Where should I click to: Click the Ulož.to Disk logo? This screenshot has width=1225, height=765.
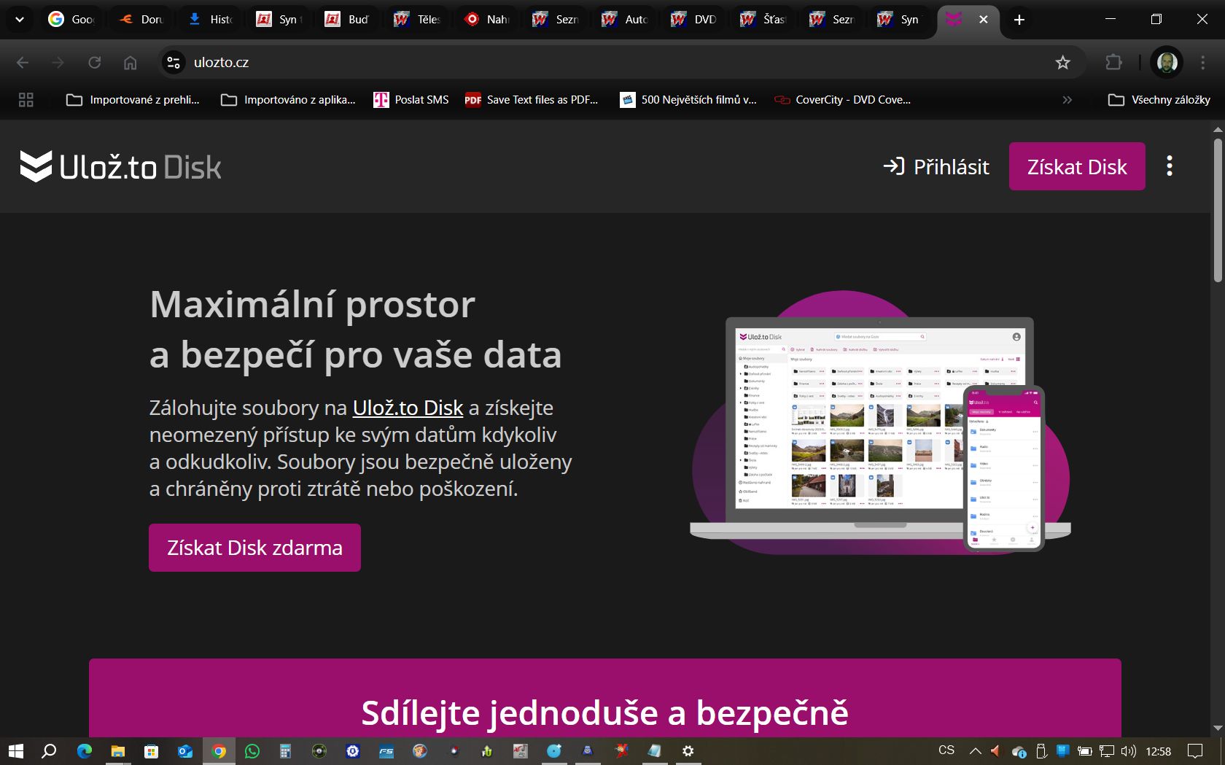click(x=120, y=167)
